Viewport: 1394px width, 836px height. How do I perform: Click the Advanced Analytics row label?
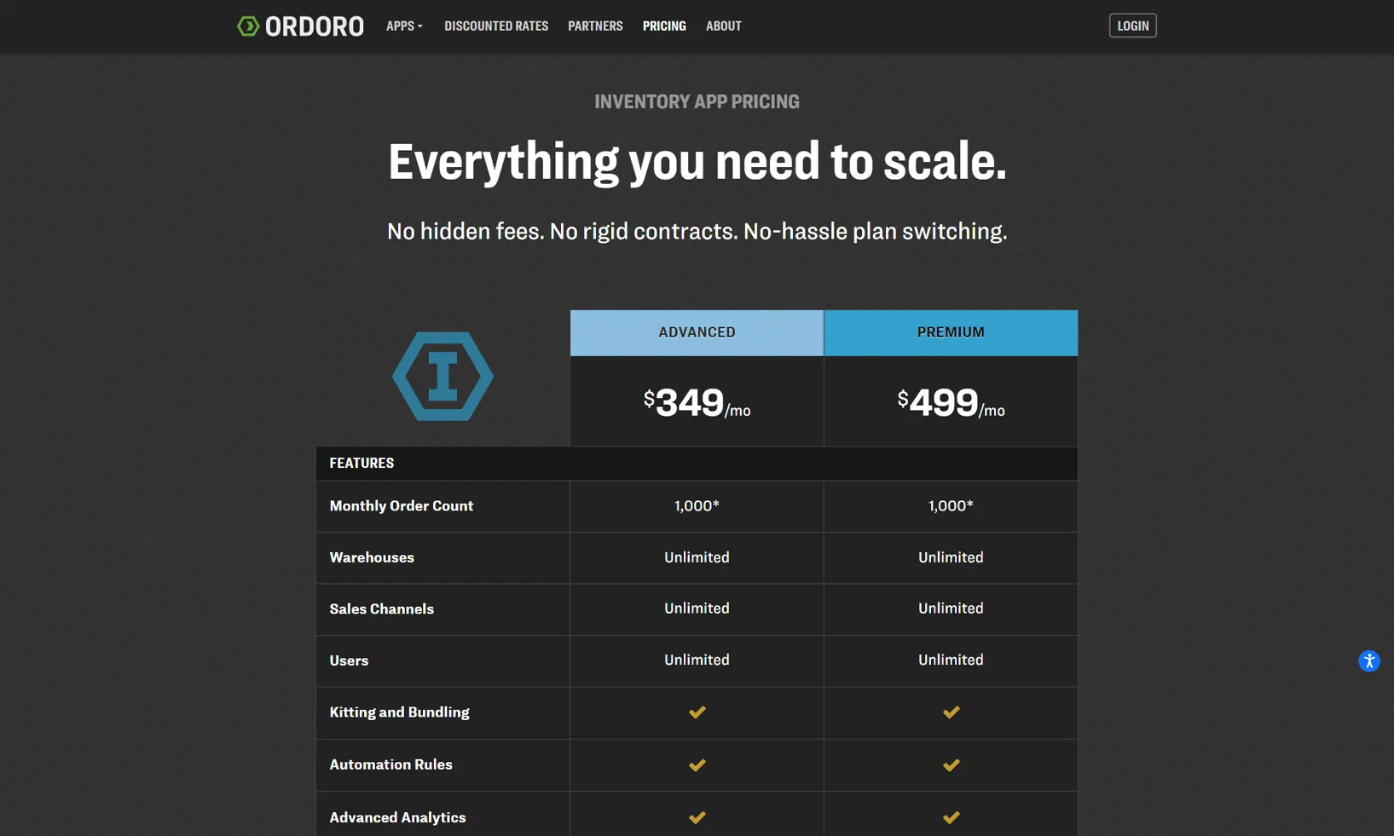397,817
